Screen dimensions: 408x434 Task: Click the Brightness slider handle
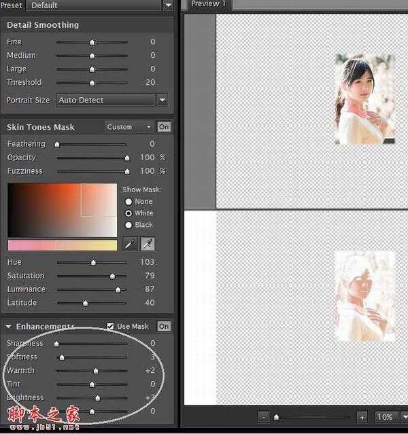tap(97, 398)
